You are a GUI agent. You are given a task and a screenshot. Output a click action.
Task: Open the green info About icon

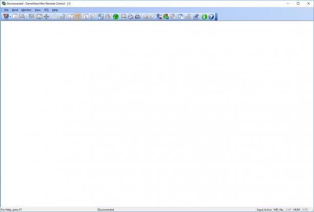(204, 16)
